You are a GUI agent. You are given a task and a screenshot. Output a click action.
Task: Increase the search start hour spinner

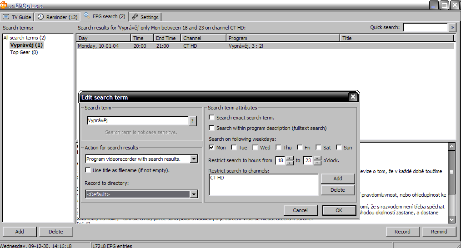(290, 158)
